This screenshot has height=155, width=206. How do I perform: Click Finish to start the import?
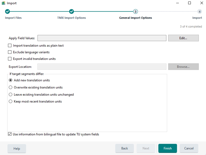tap(168, 148)
